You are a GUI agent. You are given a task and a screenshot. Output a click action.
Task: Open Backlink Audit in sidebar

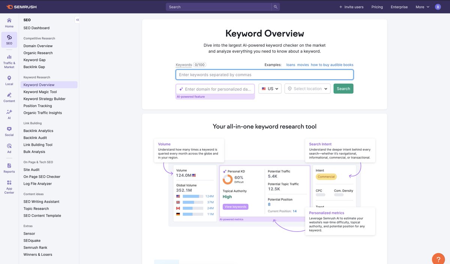(35, 138)
